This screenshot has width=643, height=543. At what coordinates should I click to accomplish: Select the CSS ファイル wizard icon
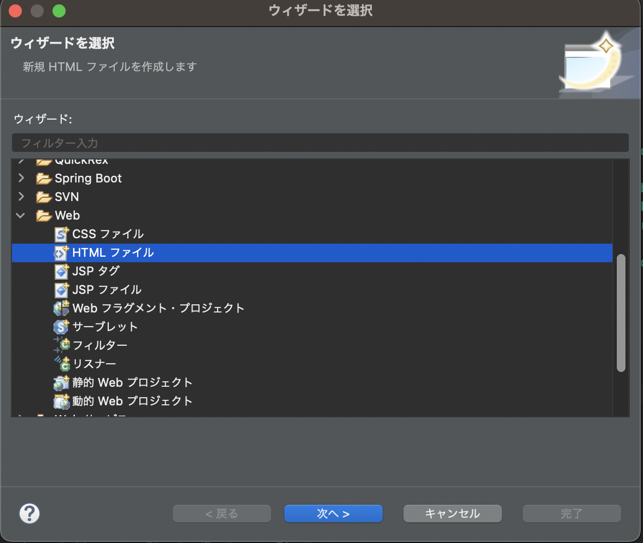point(60,234)
